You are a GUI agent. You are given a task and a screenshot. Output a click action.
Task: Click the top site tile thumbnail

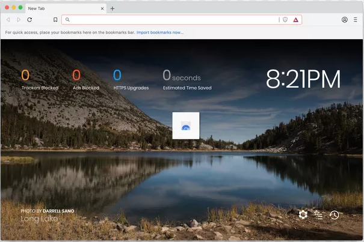185,126
